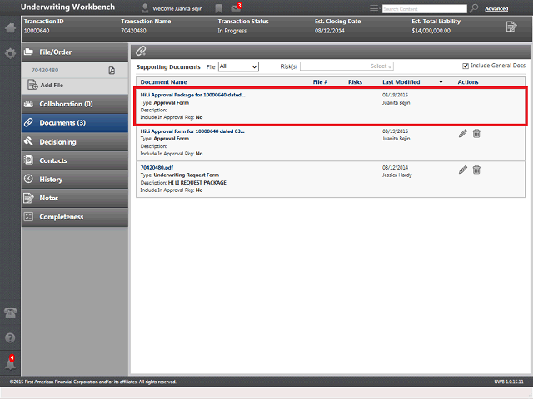Open the Notes section
Screen dimensions: 533x399
[x=75, y=198]
